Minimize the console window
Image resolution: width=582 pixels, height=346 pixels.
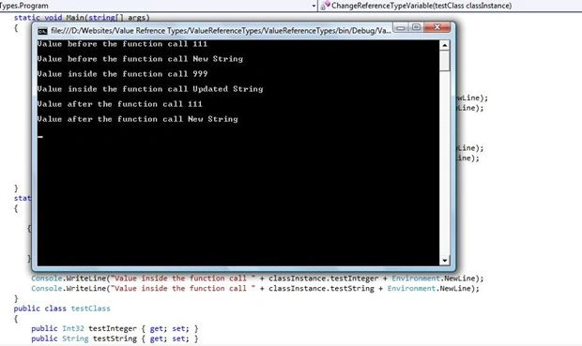(401, 27)
